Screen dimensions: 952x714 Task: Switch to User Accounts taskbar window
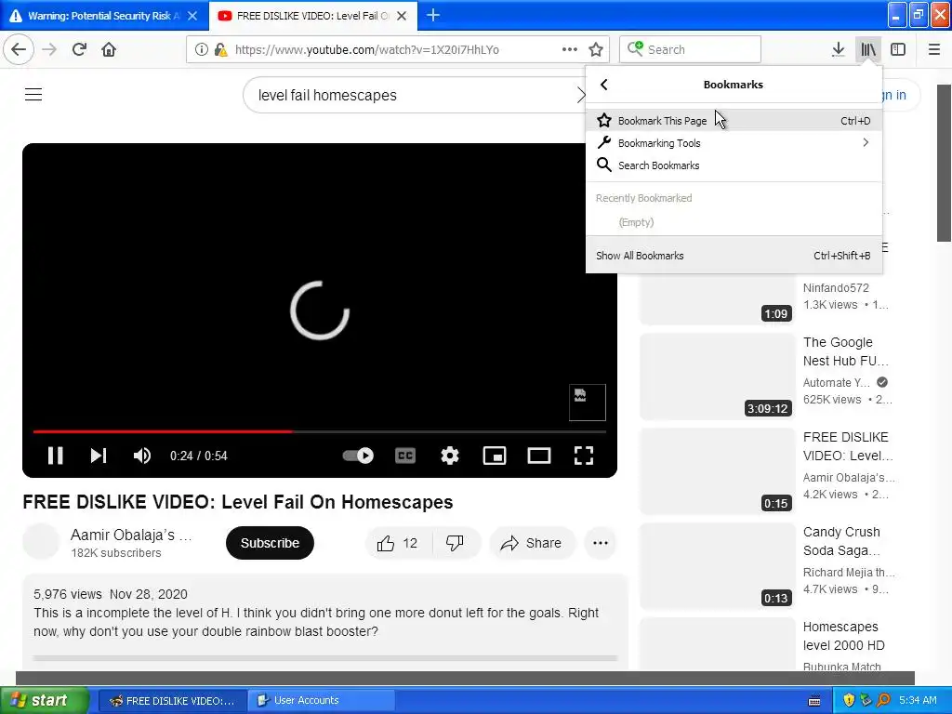point(321,700)
